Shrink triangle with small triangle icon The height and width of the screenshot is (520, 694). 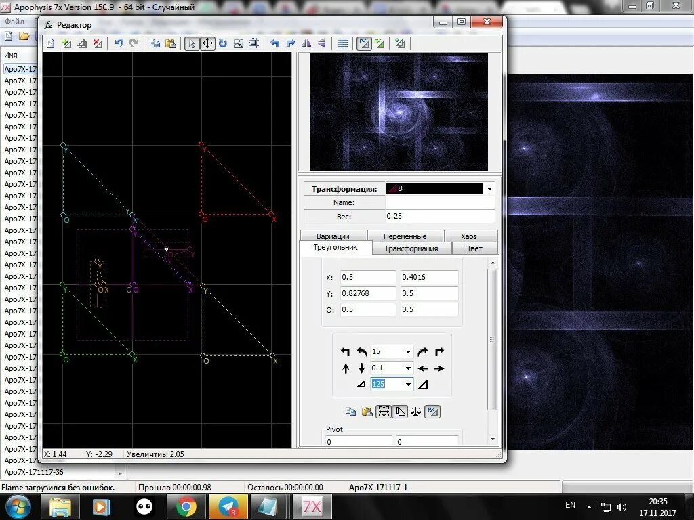pyautogui.click(x=361, y=385)
